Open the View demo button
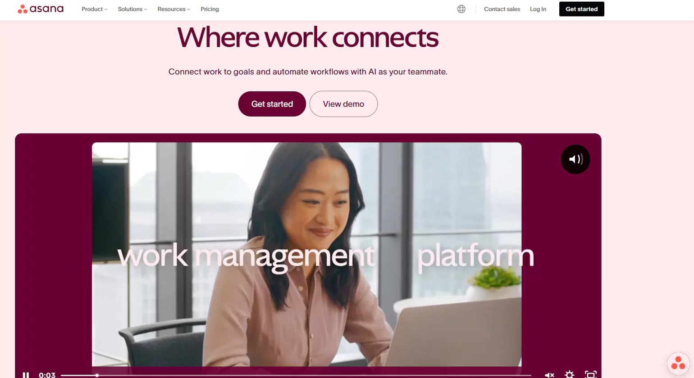Image resolution: width=694 pixels, height=378 pixels. click(x=343, y=104)
